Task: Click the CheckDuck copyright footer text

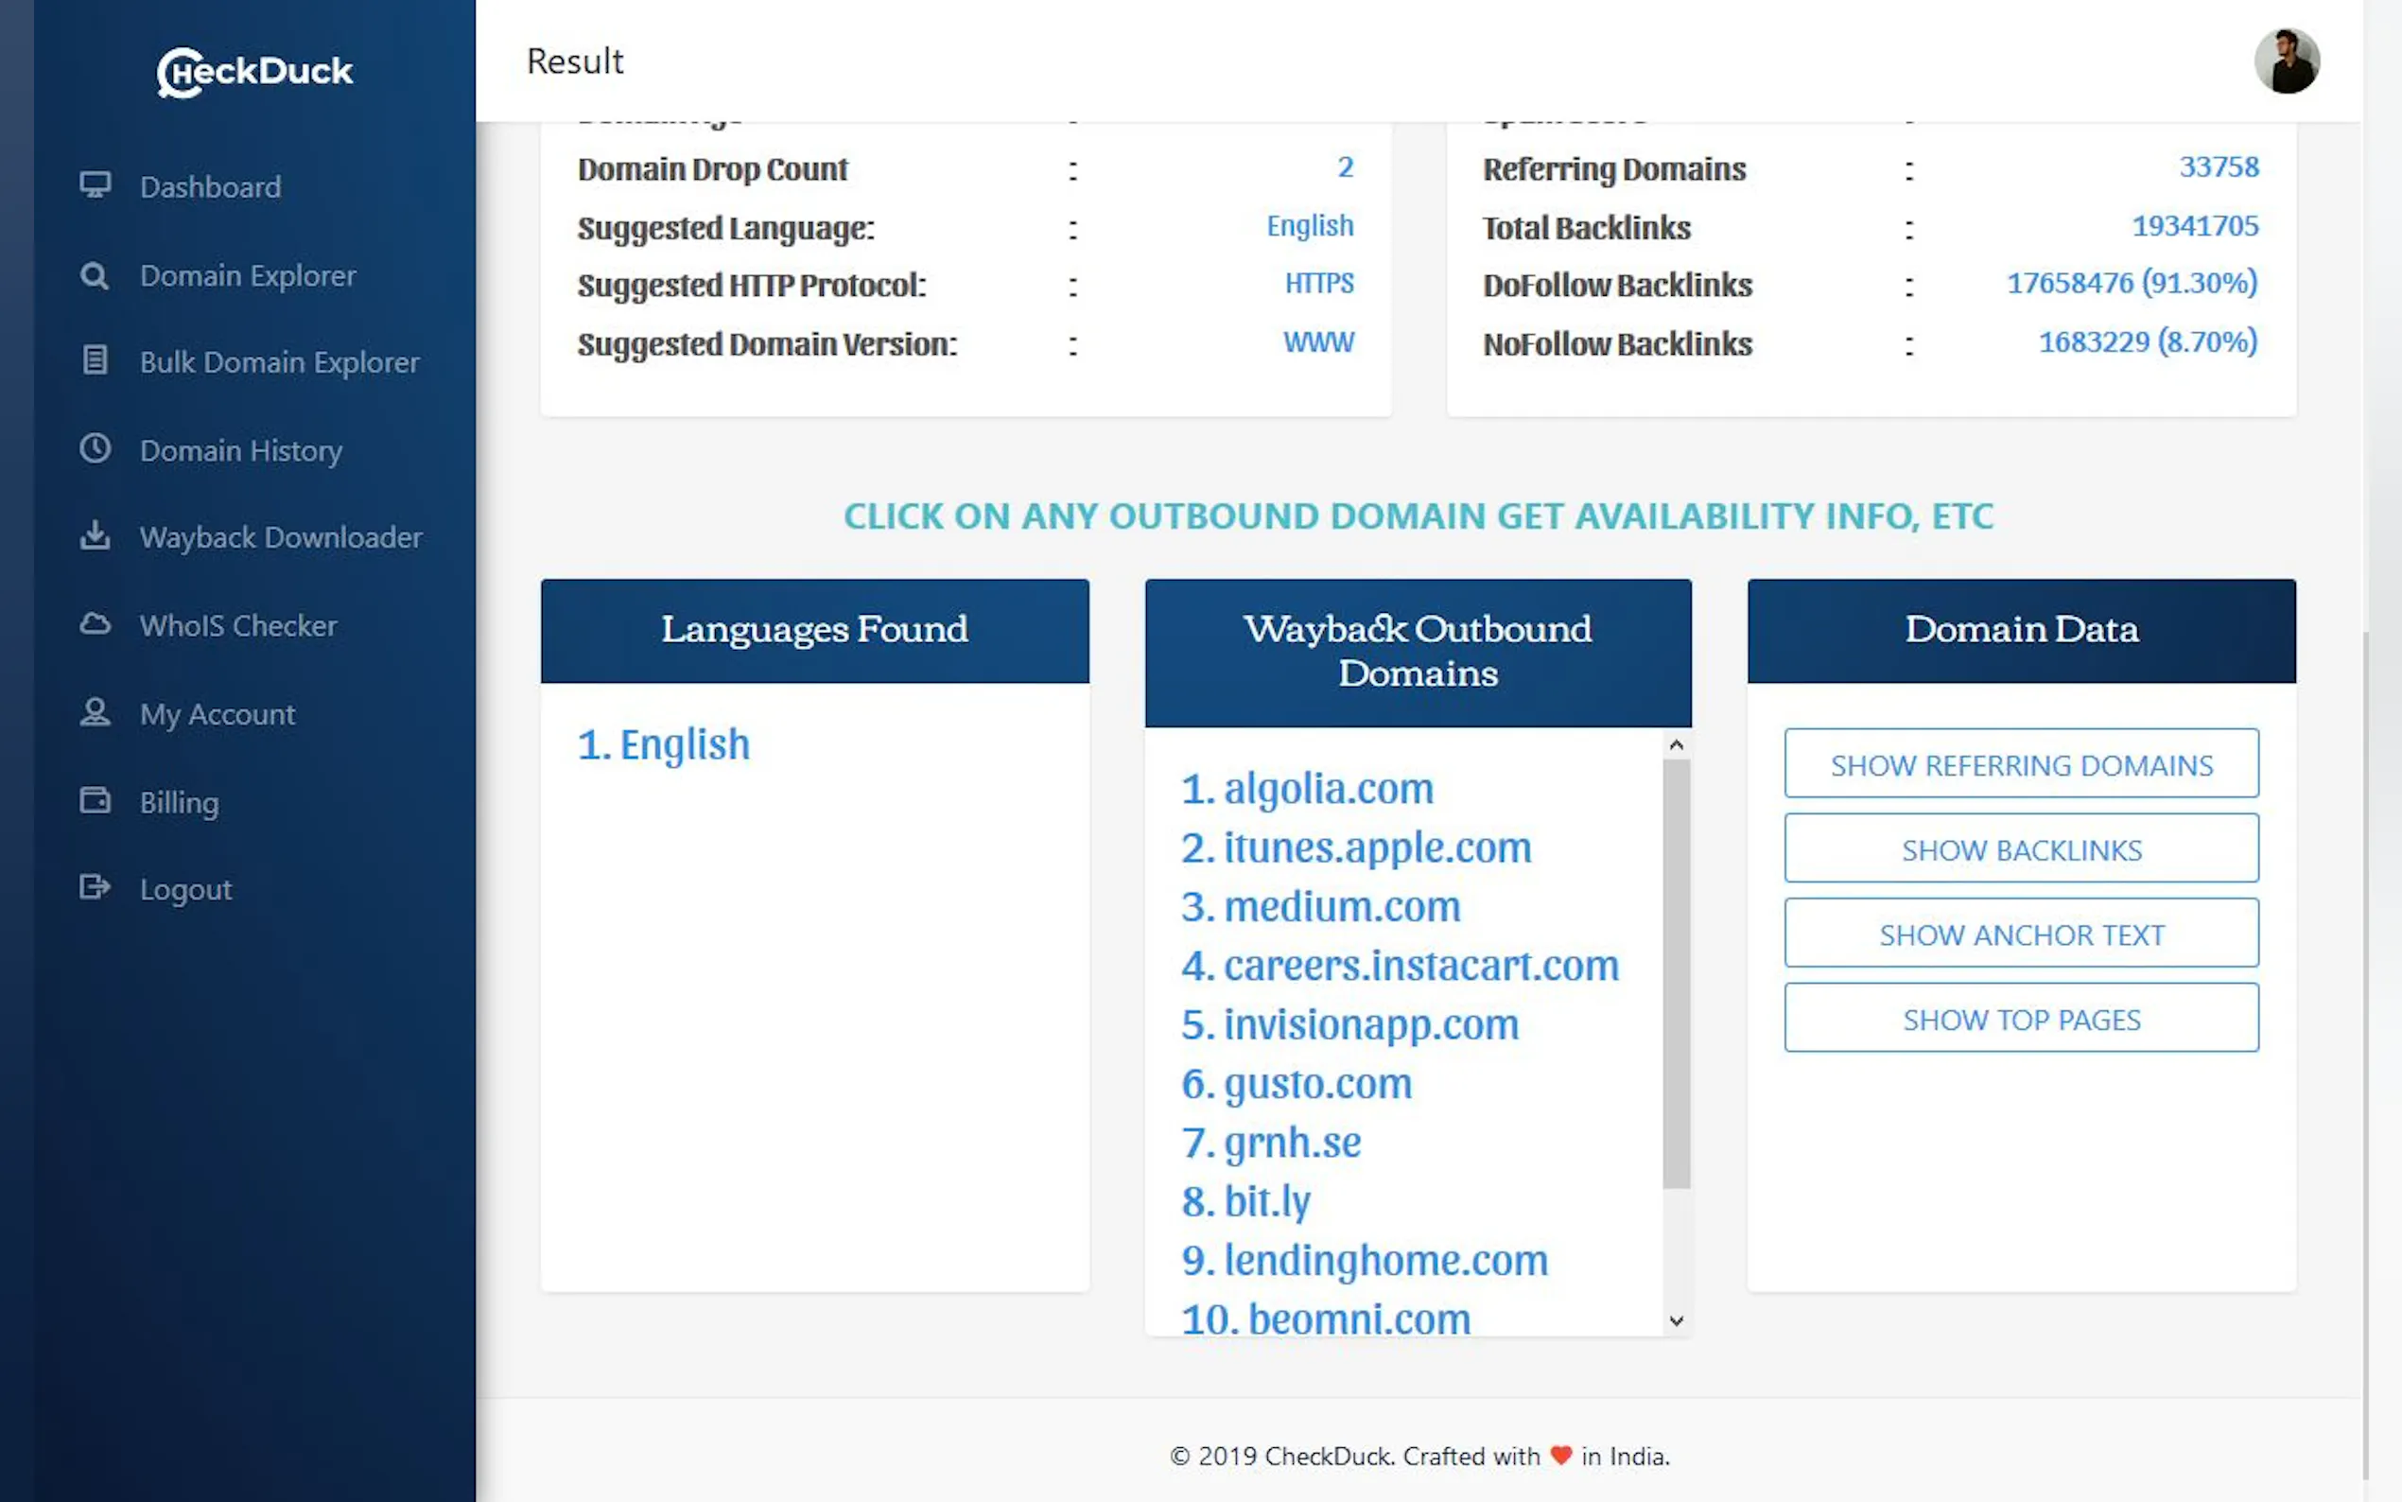Action: tap(1420, 1457)
